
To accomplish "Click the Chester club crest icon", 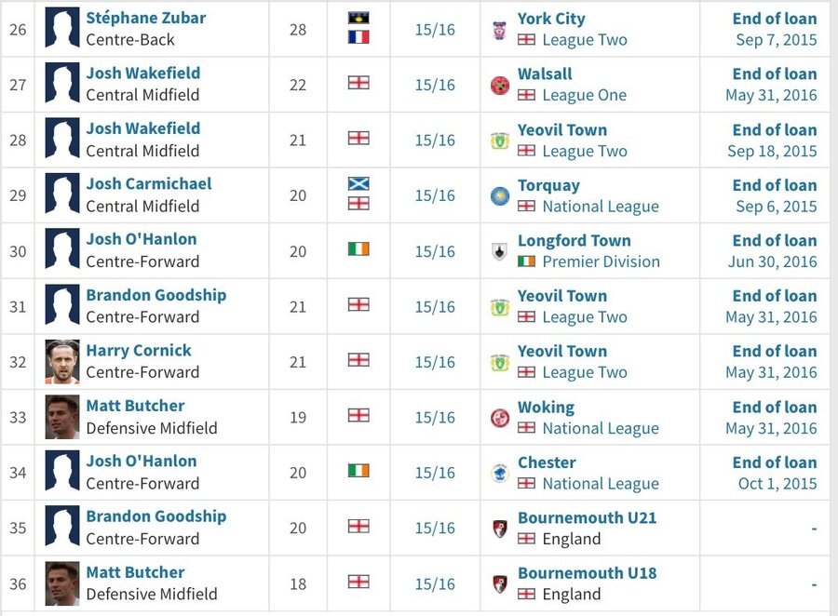I will (500, 474).
